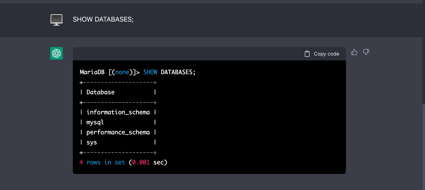Click the blue 'none' keyword in prompt
The height and width of the screenshot is (190, 425).
tap(122, 72)
